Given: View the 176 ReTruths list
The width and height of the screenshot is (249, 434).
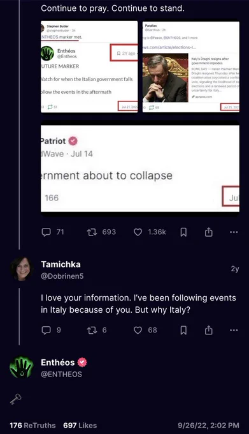Looking at the screenshot, I should pos(32,426).
